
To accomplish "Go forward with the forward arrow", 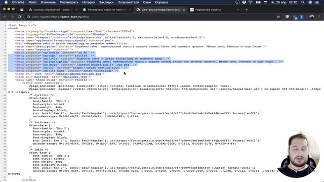I will (x=12, y=17).
